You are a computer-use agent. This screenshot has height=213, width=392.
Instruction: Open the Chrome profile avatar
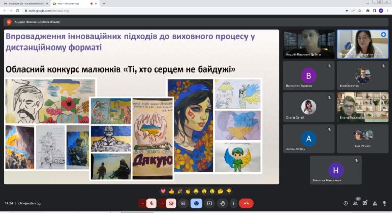point(381,11)
